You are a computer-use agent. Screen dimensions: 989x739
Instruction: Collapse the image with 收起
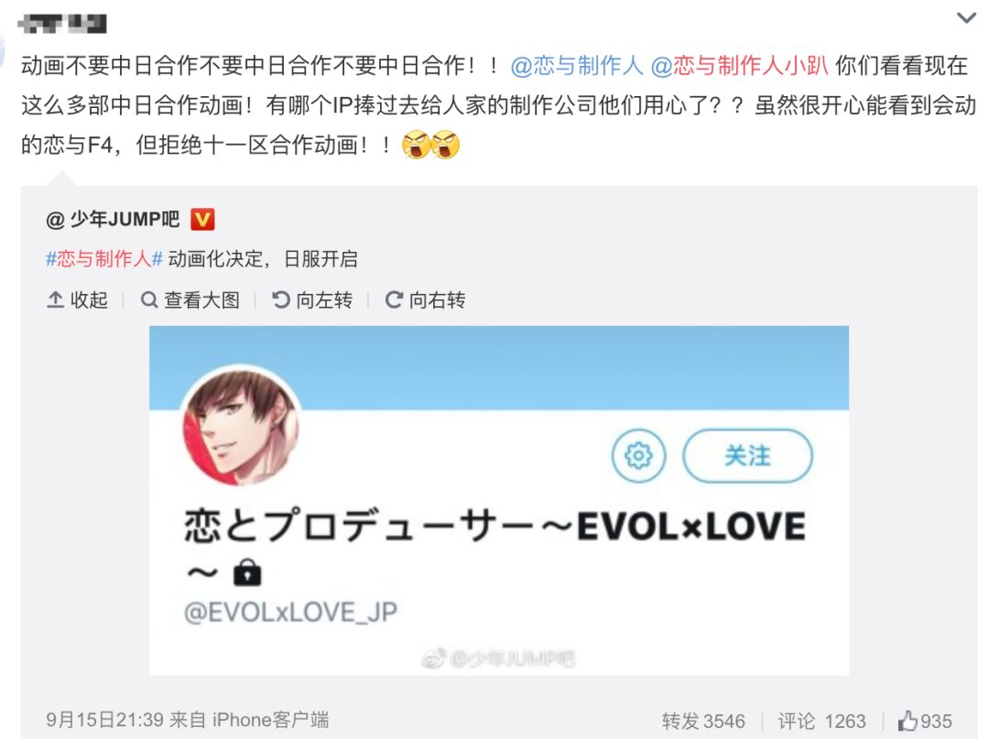pos(77,300)
